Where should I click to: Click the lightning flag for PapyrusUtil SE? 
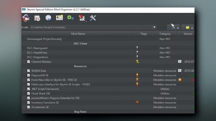click(137, 75)
